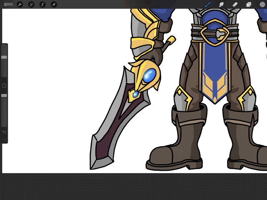Select the Eraser tool
The height and width of the screenshot is (200, 267).
pyautogui.click(x=235, y=5)
